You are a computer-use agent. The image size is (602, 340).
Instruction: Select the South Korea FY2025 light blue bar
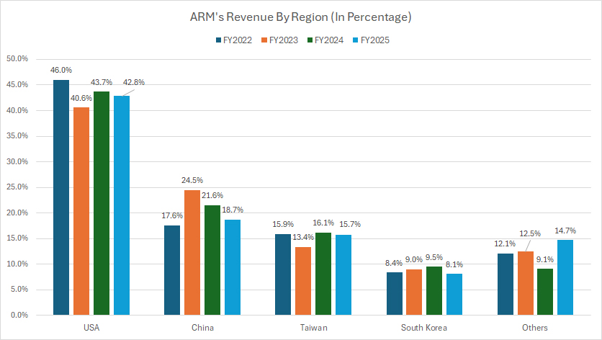click(454, 295)
